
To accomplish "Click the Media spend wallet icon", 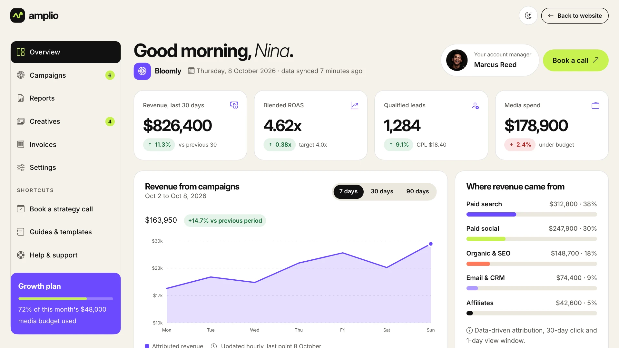I will pyautogui.click(x=595, y=105).
